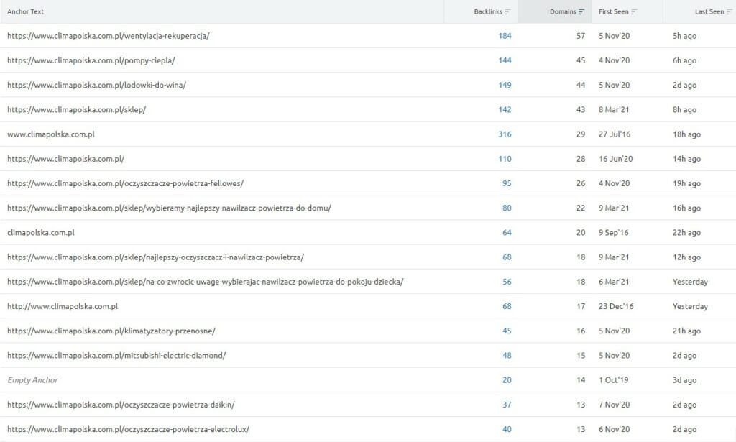Click the Backlinks column sort icon

pyautogui.click(x=508, y=11)
